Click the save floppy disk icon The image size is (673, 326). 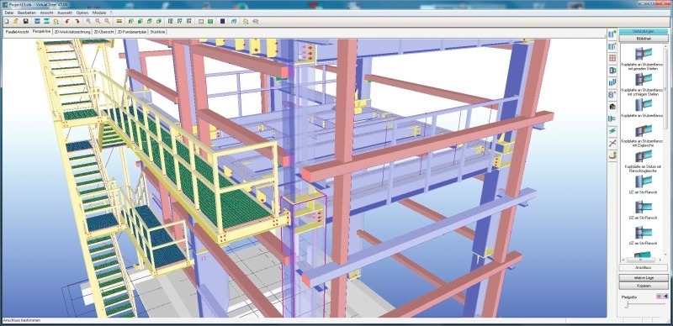[26, 21]
